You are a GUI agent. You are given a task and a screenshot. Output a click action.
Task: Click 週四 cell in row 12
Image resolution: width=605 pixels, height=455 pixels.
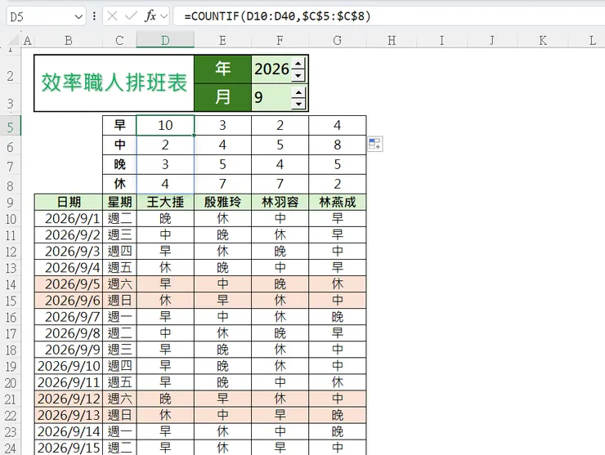pyautogui.click(x=119, y=252)
